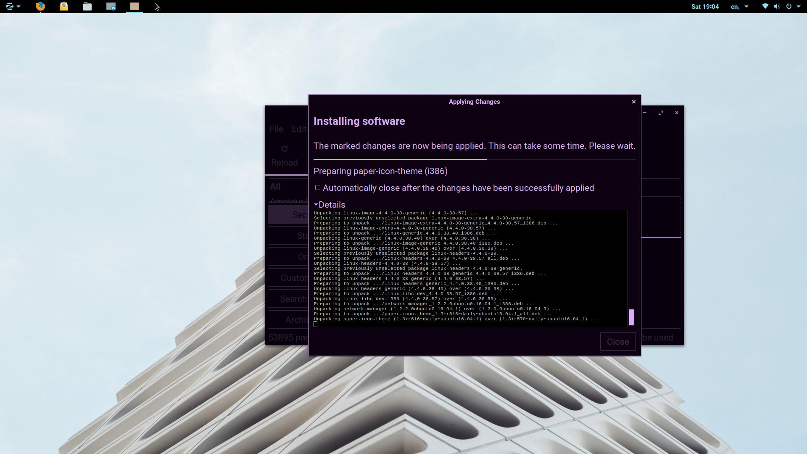Click the Reload toolbar icon
The height and width of the screenshot is (454, 807).
[x=285, y=149]
